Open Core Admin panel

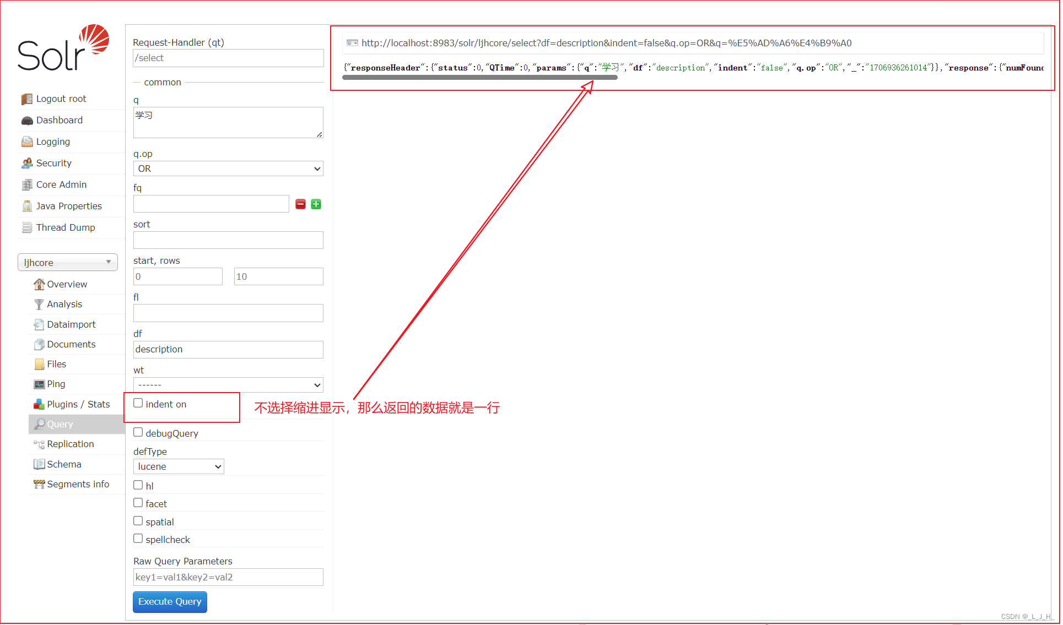click(x=61, y=184)
